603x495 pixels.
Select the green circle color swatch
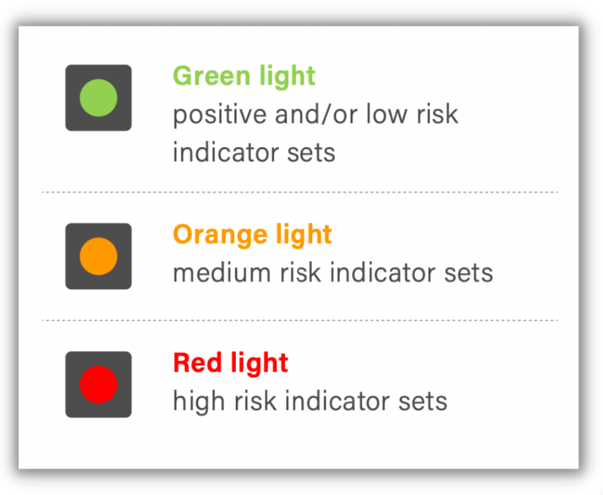pyautogui.click(x=98, y=97)
